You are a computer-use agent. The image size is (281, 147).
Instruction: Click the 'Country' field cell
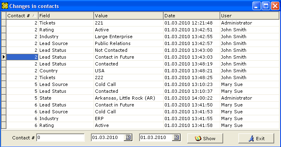(x=66, y=71)
